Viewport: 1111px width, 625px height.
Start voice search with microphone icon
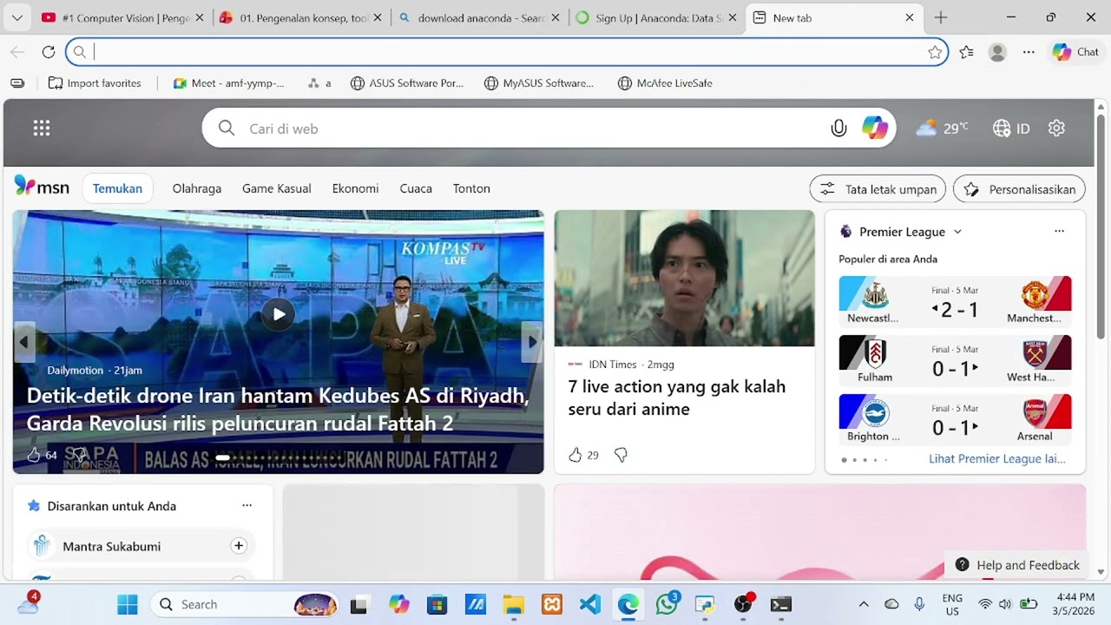click(838, 128)
